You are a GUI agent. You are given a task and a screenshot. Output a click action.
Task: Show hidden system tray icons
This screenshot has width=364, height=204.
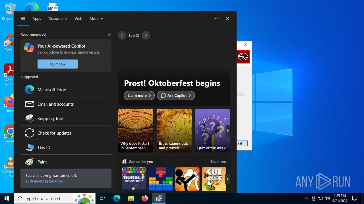[307, 198]
